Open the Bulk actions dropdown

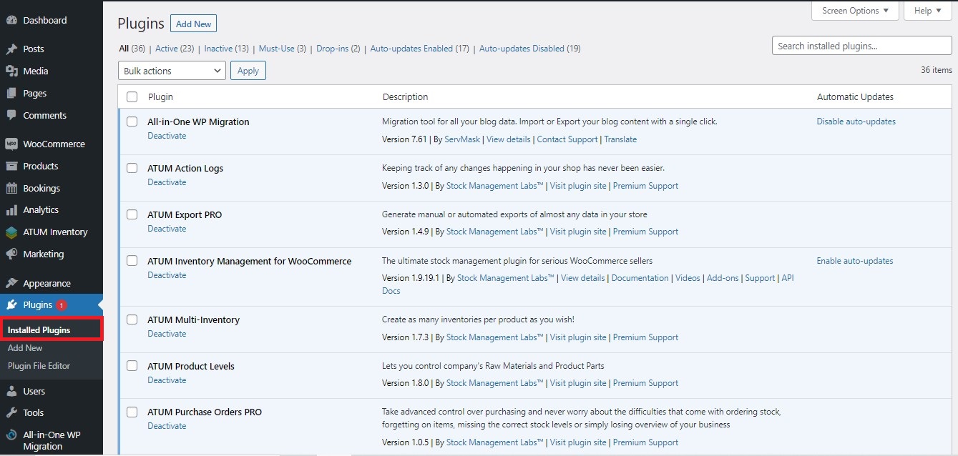click(172, 71)
